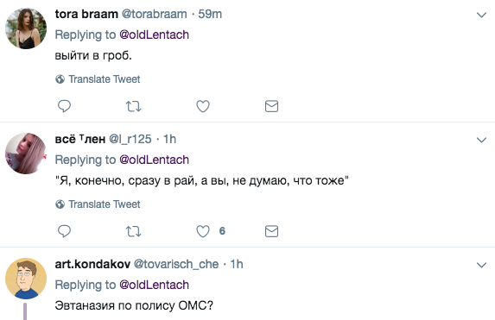Open the @tovarisch_che username
The image size is (495, 320).
(176, 264)
